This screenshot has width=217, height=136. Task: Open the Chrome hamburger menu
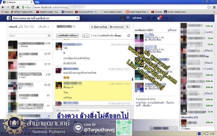214,7
